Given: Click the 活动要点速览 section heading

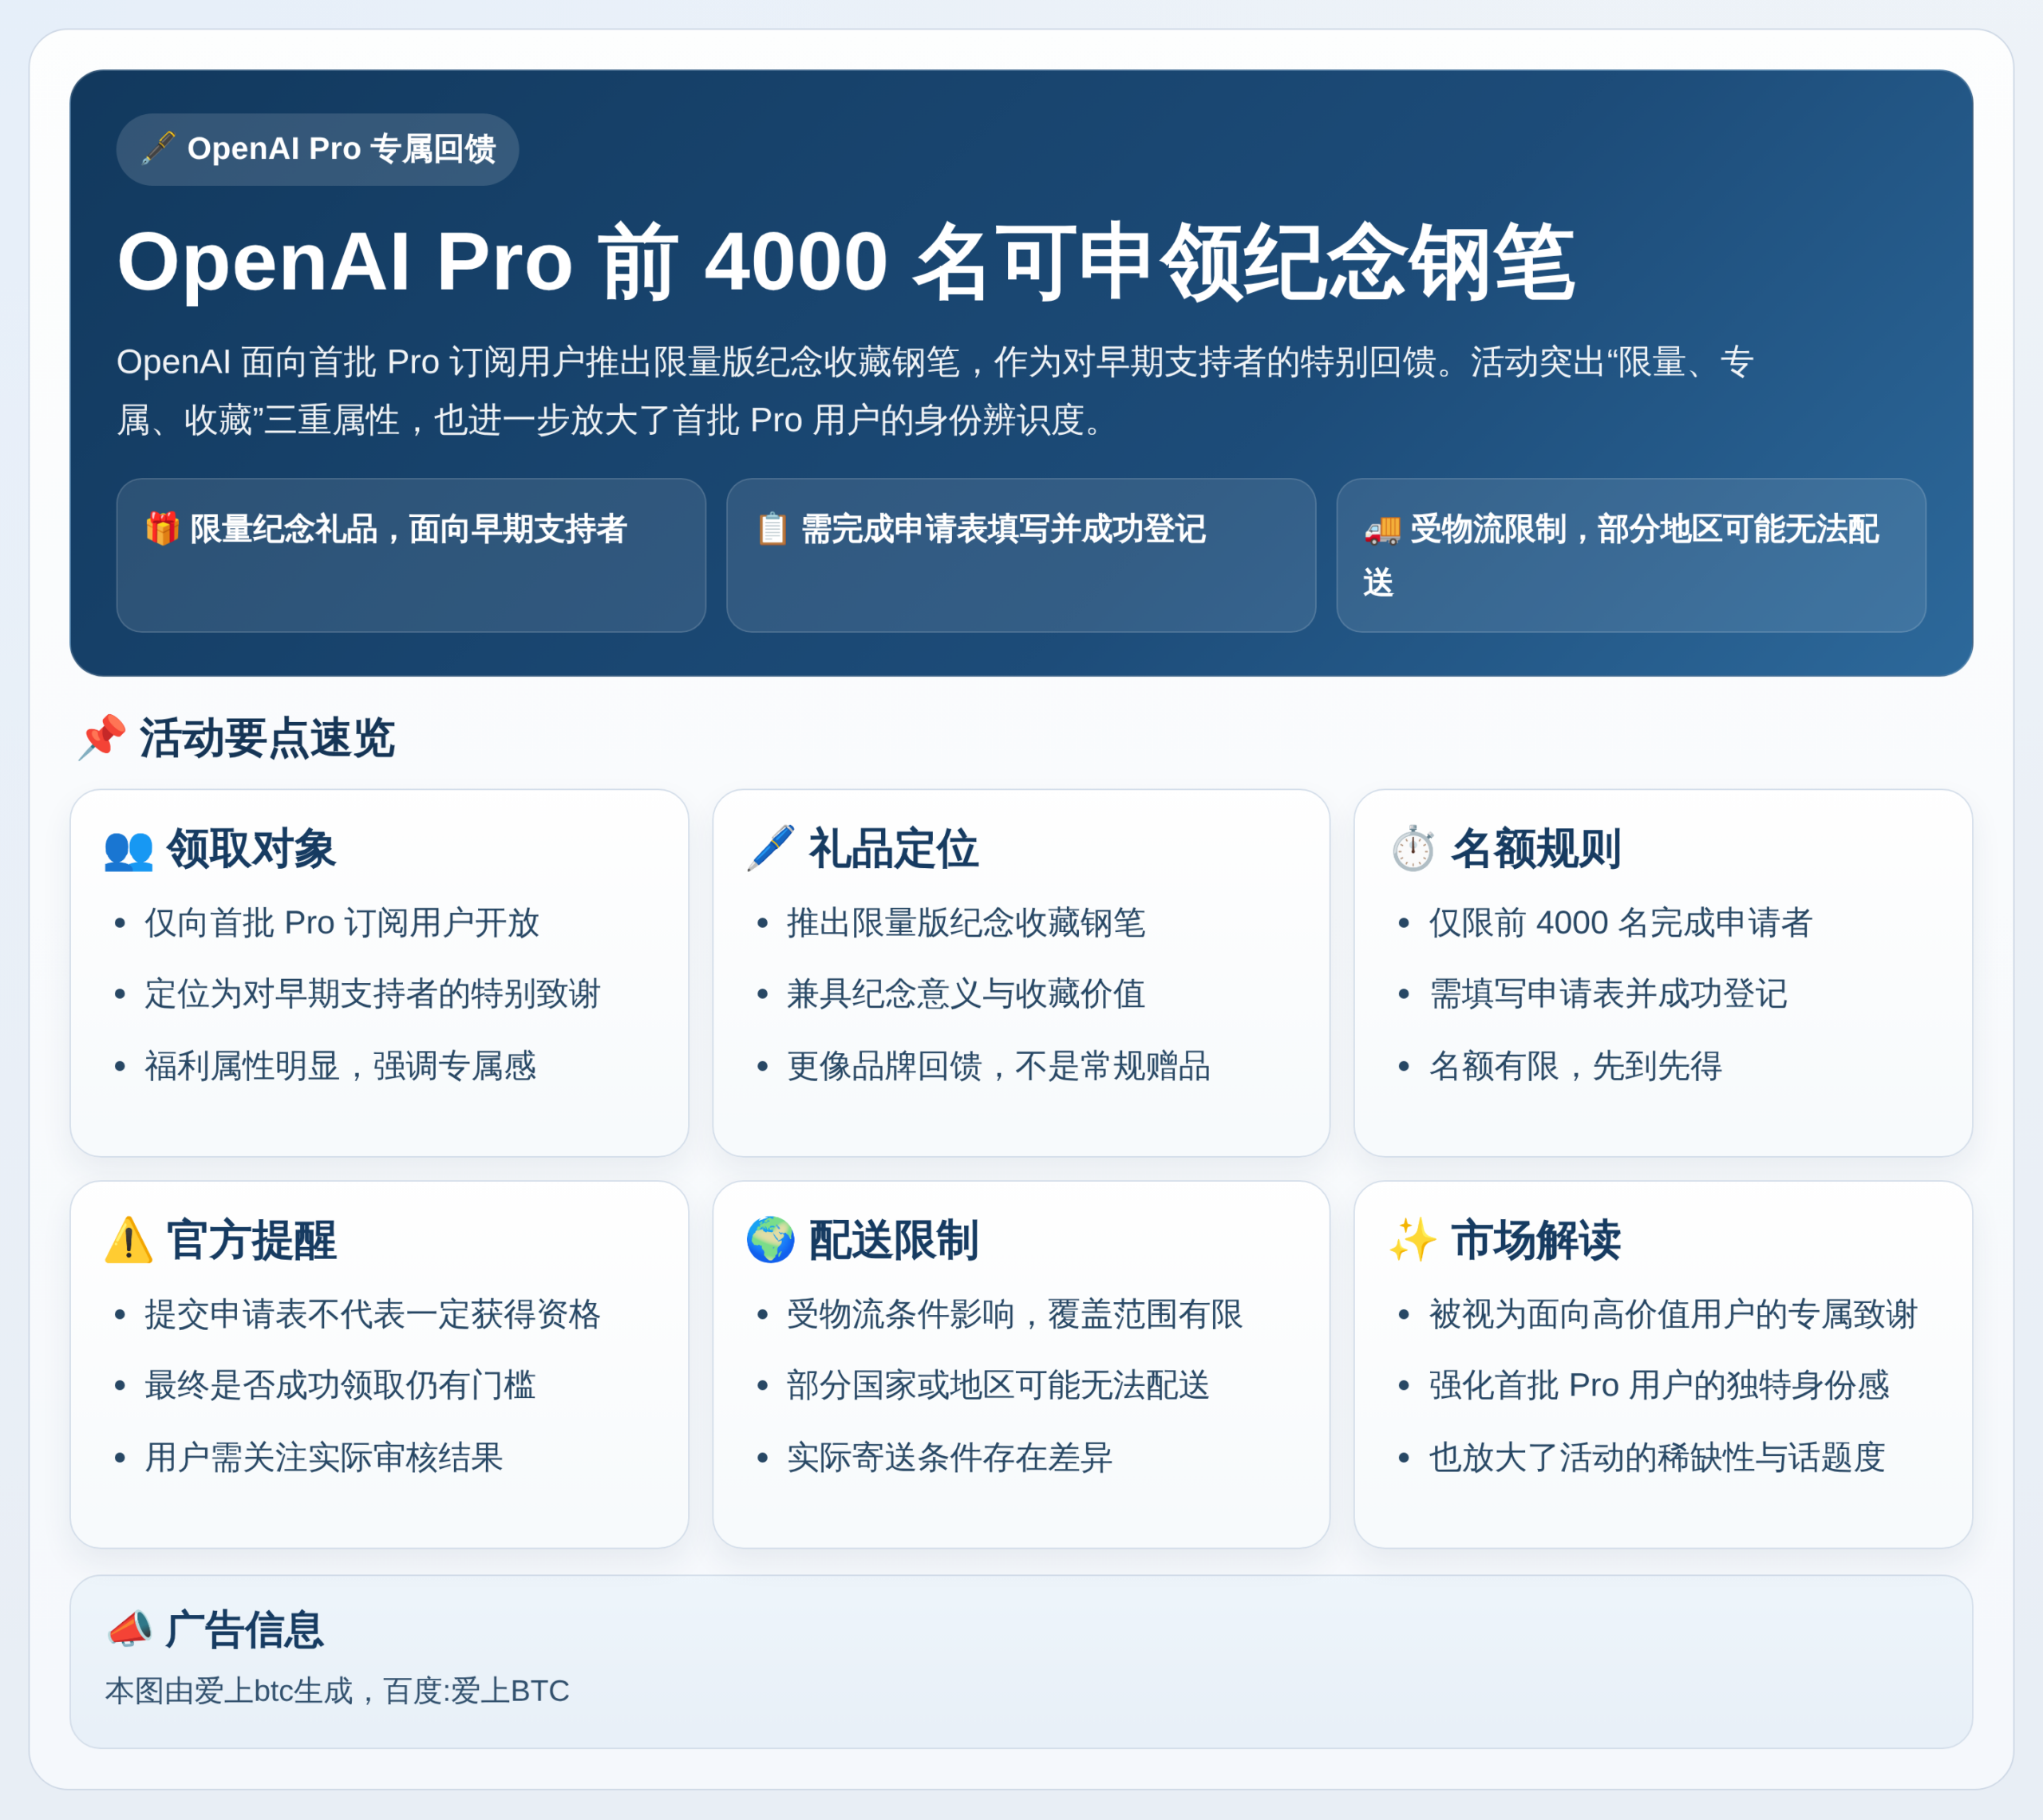Looking at the screenshot, I should pyautogui.click(x=267, y=738).
